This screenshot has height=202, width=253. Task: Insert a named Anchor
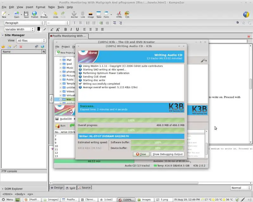pos(74,14)
